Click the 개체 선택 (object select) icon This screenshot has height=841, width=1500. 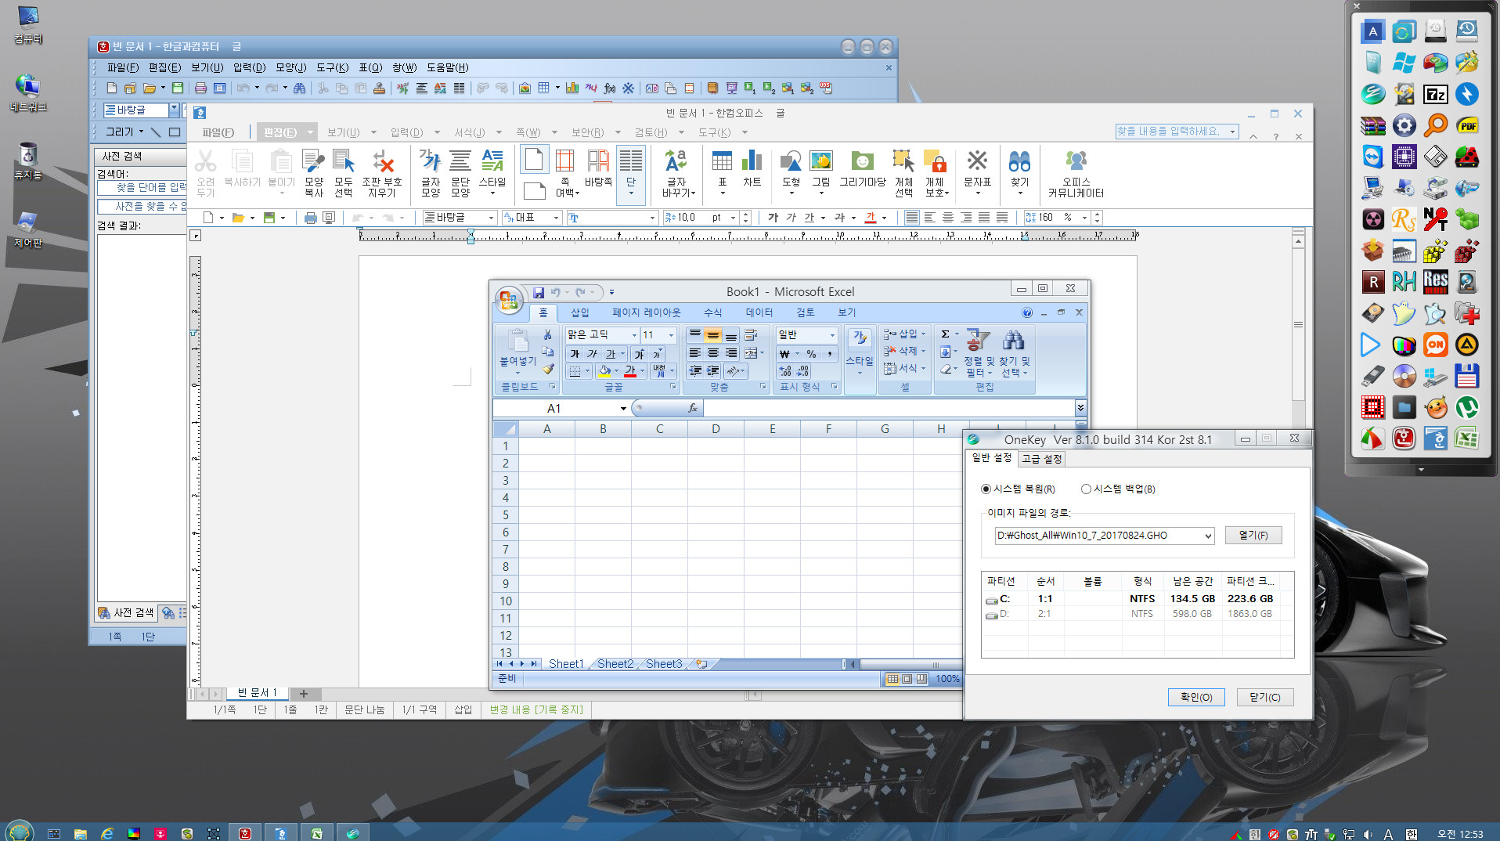(903, 171)
